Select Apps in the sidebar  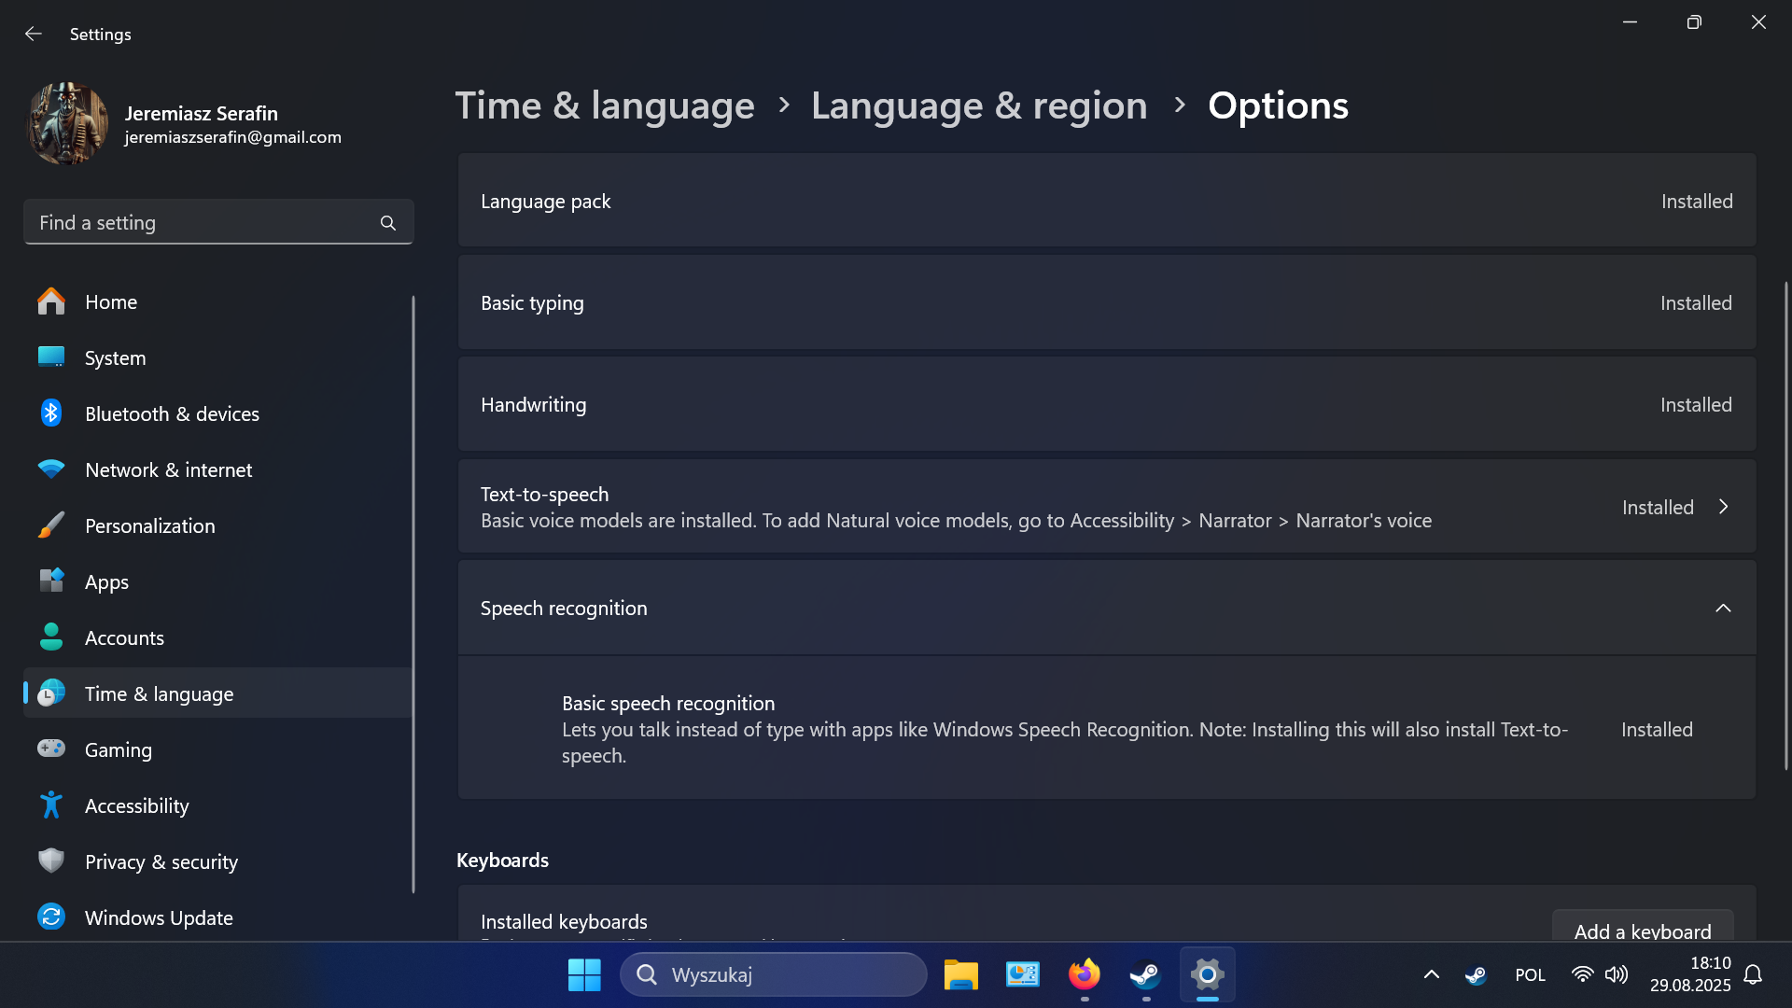(106, 581)
